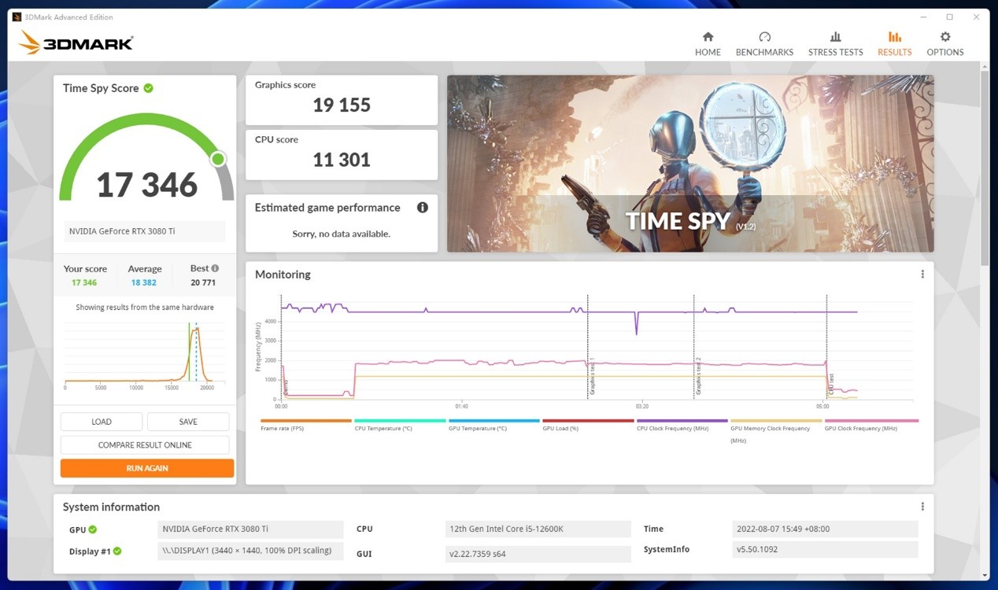This screenshot has height=590, width=998.
Task: Click the orange RUN AGAIN button
Action: click(x=147, y=468)
